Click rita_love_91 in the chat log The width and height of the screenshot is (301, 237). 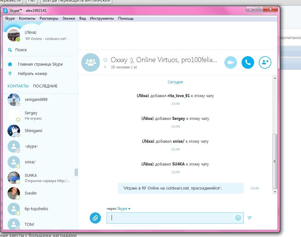click(178, 96)
